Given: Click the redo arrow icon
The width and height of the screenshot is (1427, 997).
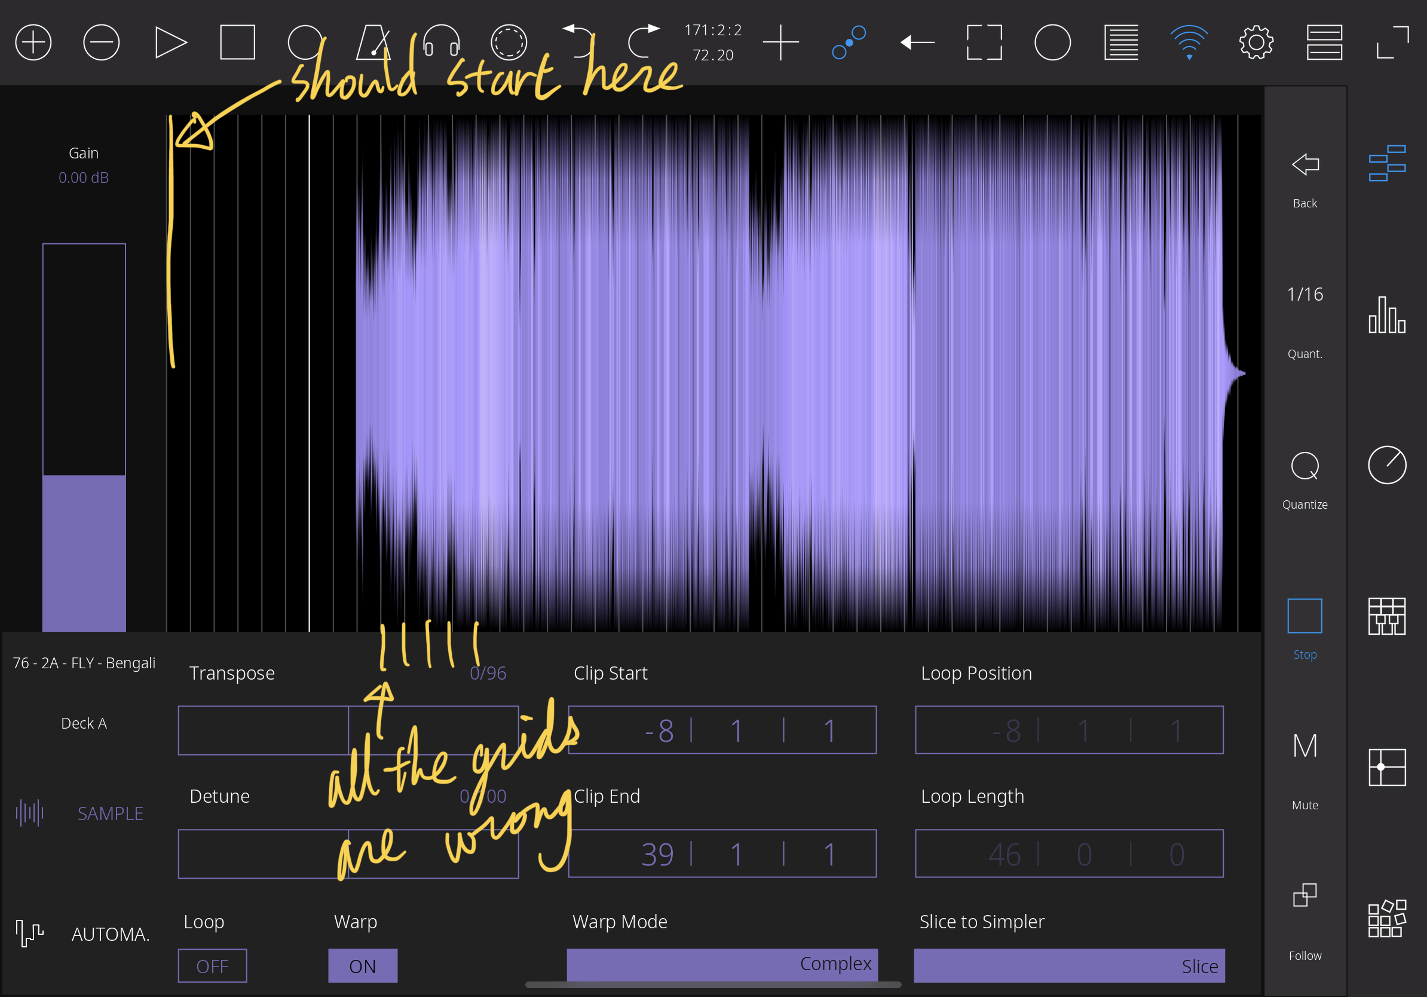Looking at the screenshot, I should tap(644, 41).
